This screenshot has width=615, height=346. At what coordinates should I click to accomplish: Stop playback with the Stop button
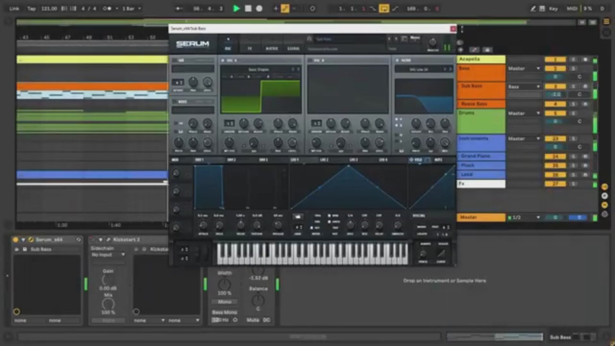(248, 9)
